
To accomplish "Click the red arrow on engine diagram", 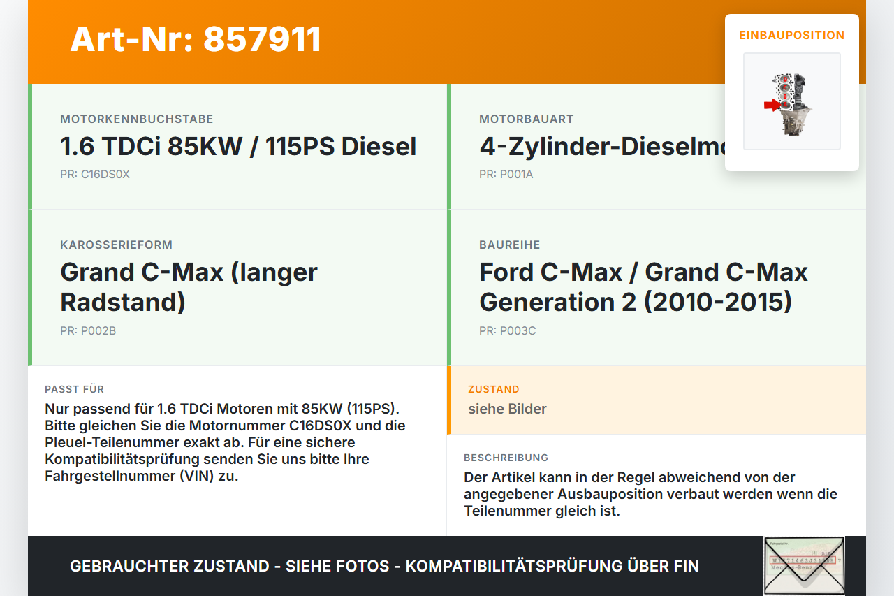I will (x=772, y=105).
